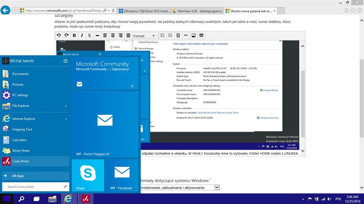Align text left in editor

[105, 35]
